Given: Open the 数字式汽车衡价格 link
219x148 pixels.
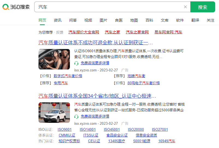Looking at the screenshot, I should (68, 76).
